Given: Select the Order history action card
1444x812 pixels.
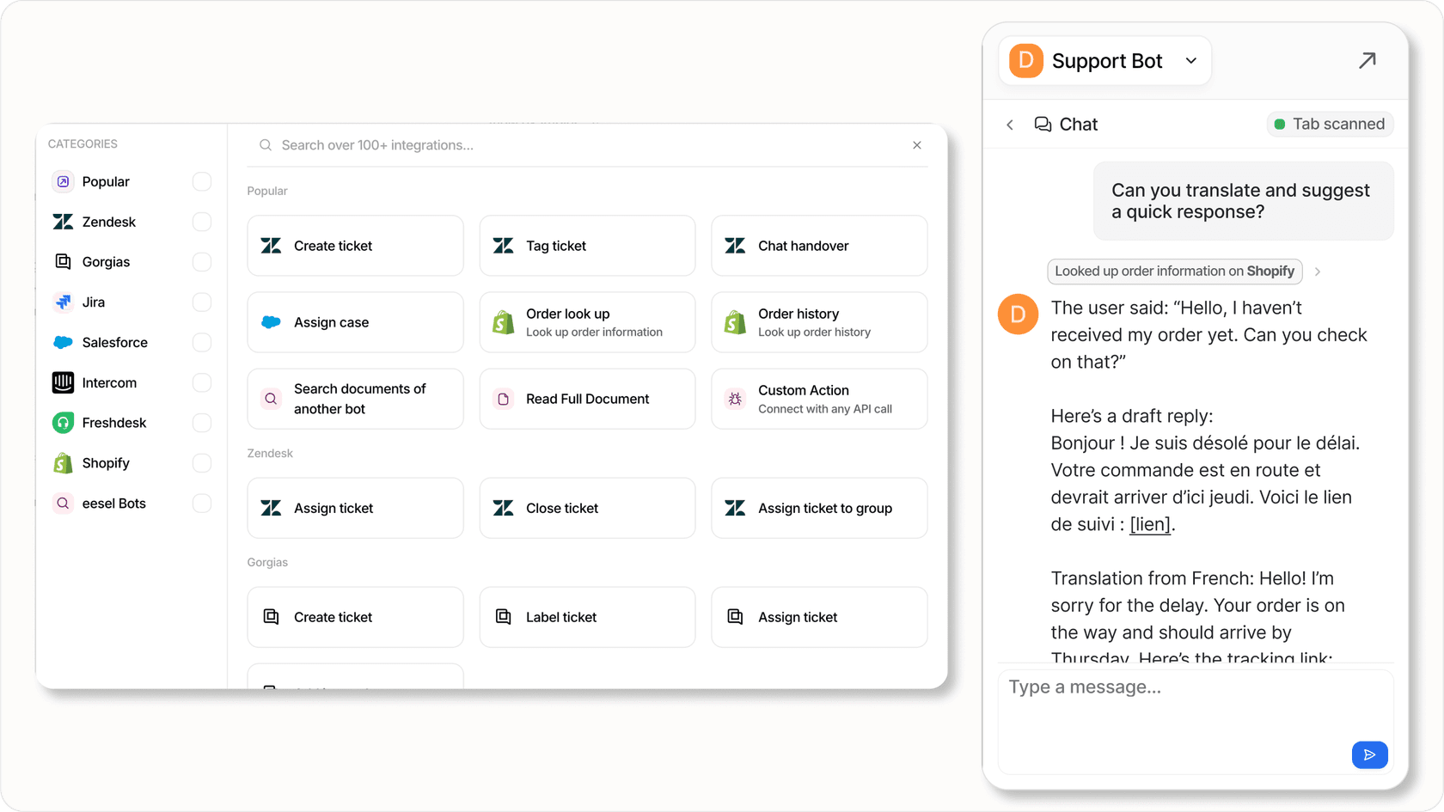Looking at the screenshot, I should [818, 322].
